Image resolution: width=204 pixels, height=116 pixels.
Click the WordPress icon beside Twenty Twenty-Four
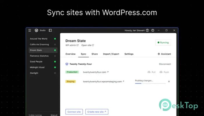(67, 64)
